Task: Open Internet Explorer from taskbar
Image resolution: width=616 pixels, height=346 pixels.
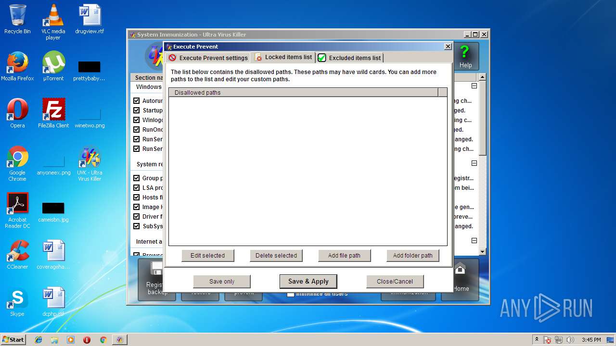Action: [x=38, y=340]
